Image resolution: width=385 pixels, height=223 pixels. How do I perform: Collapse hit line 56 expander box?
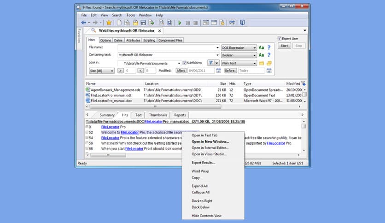click(87, 143)
